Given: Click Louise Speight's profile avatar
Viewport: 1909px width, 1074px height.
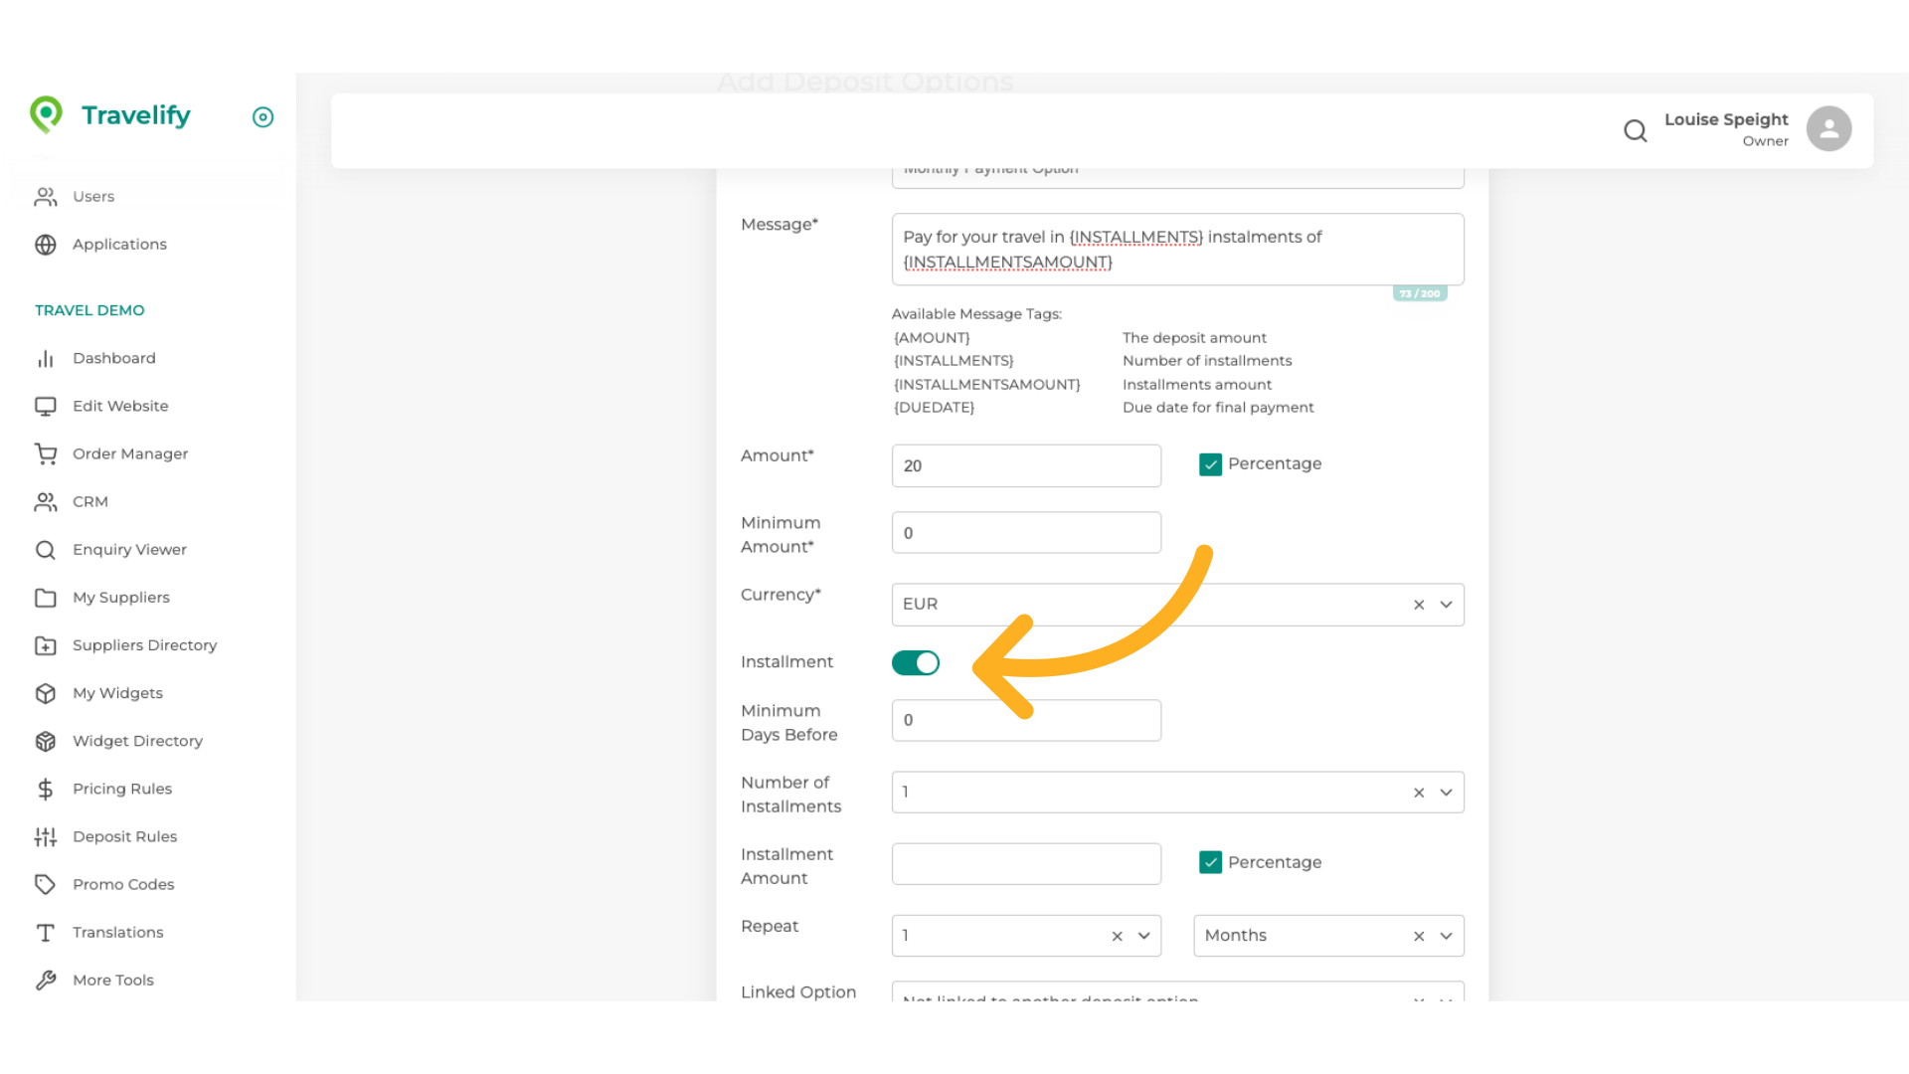Looking at the screenshot, I should [x=1829, y=128].
